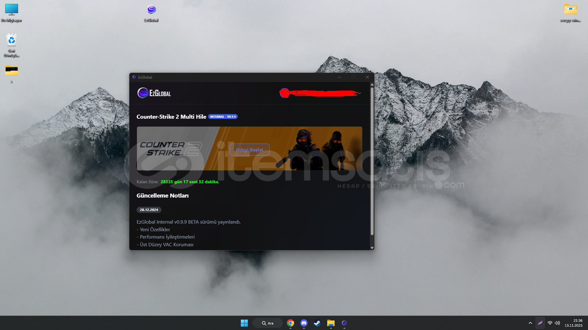The image size is (588, 330).
Task: Select the EzGlobal desktop shortcut
Action: [151, 13]
